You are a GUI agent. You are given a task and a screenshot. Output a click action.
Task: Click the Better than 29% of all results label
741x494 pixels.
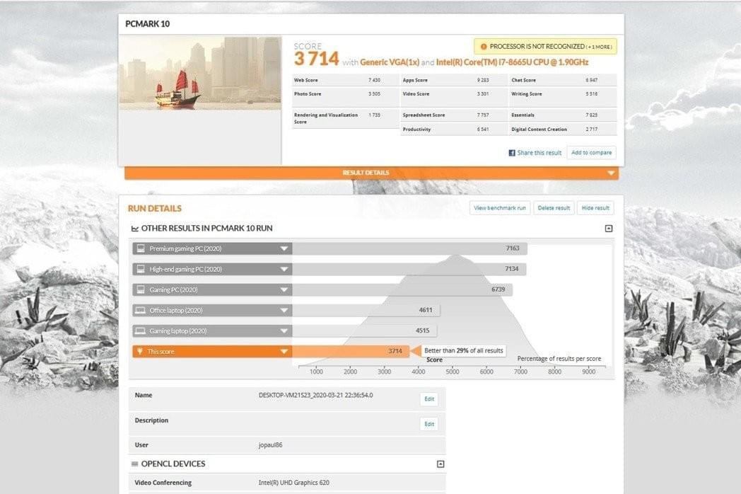(x=464, y=350)
